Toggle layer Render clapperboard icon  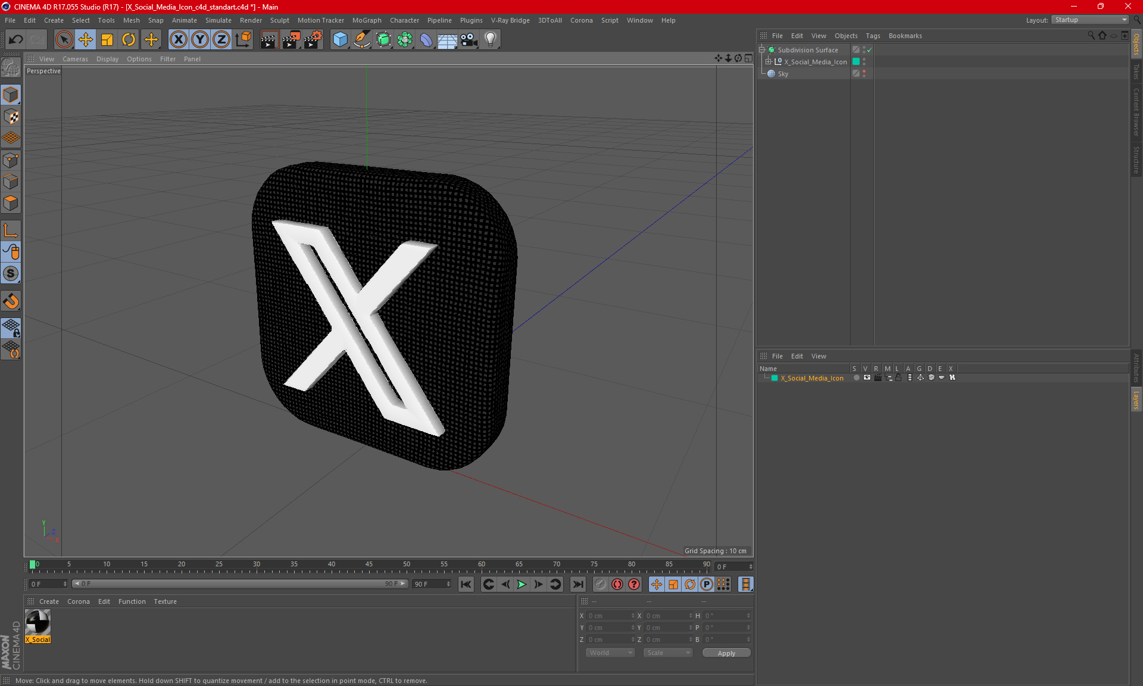877,378
